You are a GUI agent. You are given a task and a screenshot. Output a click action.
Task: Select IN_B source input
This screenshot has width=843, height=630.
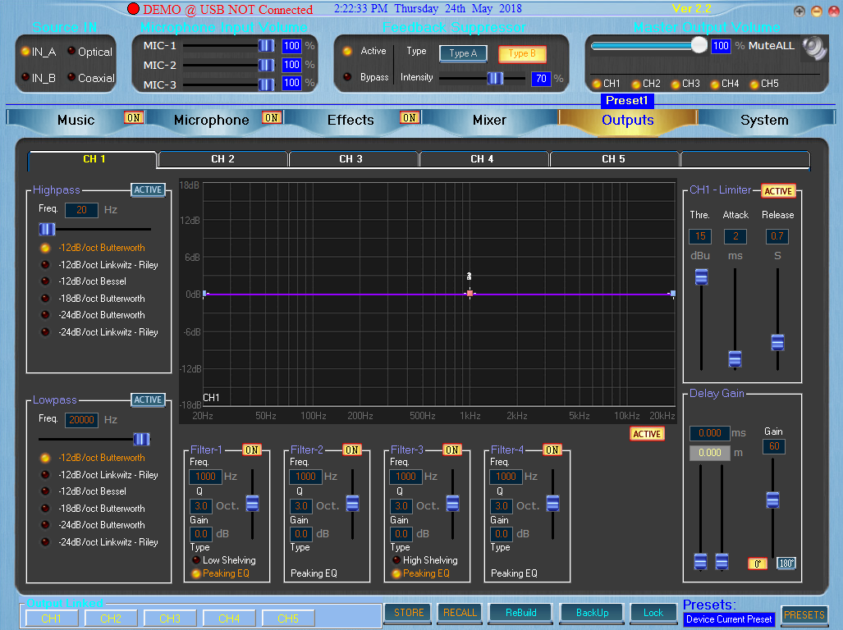click(25, 77)
